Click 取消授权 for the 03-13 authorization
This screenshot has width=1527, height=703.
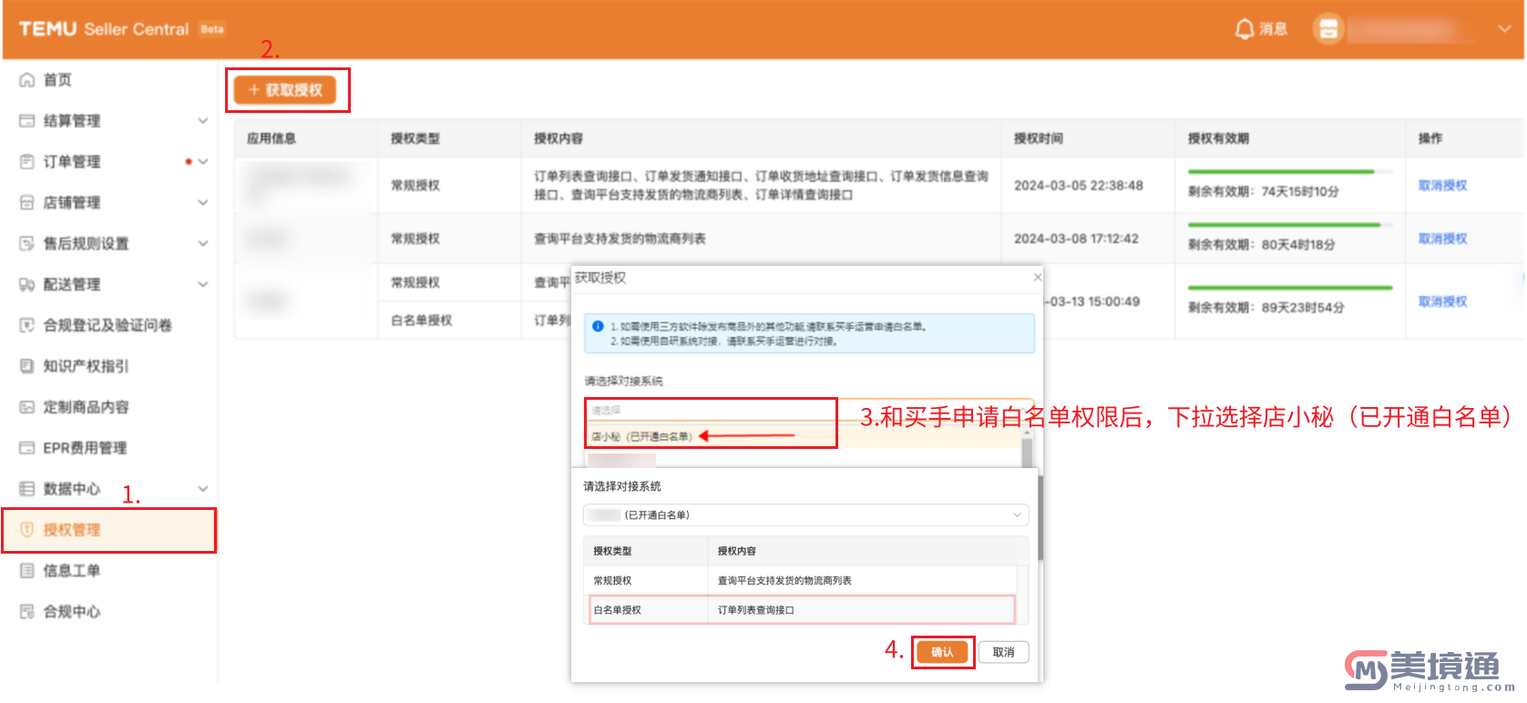click(x=1442, y=301)
